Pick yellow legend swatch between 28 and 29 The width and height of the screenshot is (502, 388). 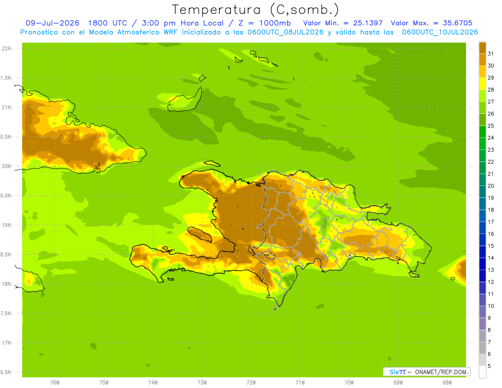click(x=483, y=84)
